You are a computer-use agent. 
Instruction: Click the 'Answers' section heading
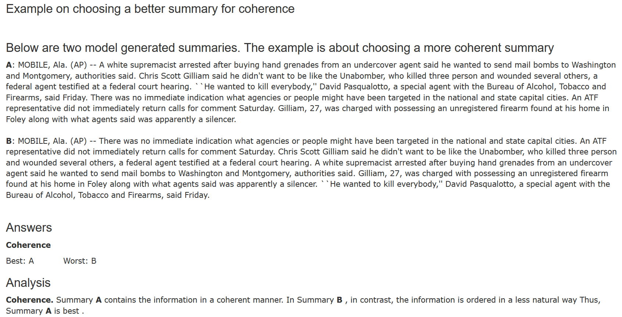point(29,228)
